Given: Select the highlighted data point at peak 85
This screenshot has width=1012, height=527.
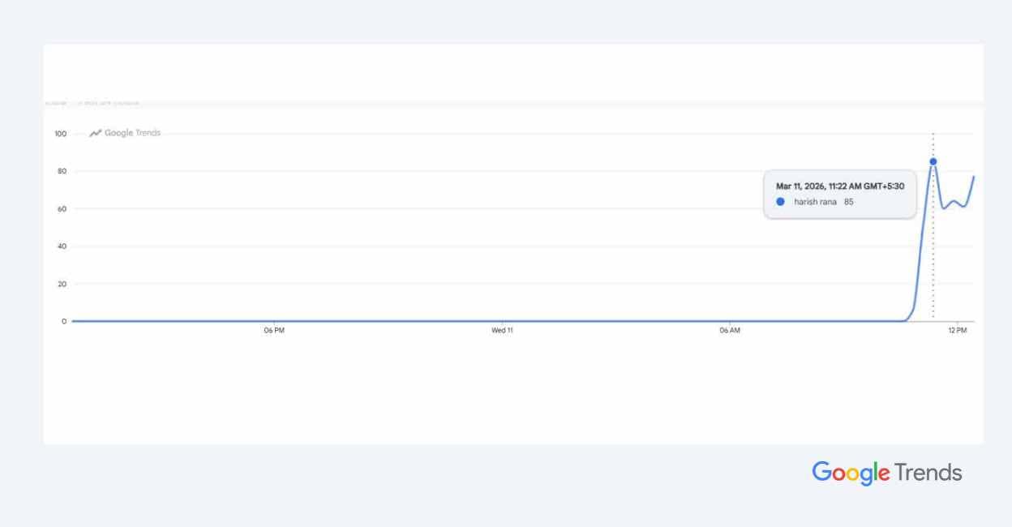Looking at the screenshot, I should click(x=933, y=161).
